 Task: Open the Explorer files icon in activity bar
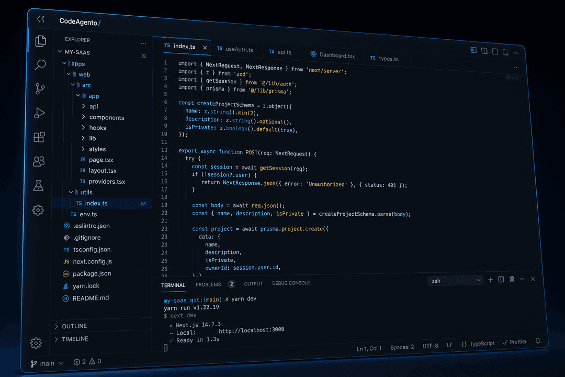point(41,41)
